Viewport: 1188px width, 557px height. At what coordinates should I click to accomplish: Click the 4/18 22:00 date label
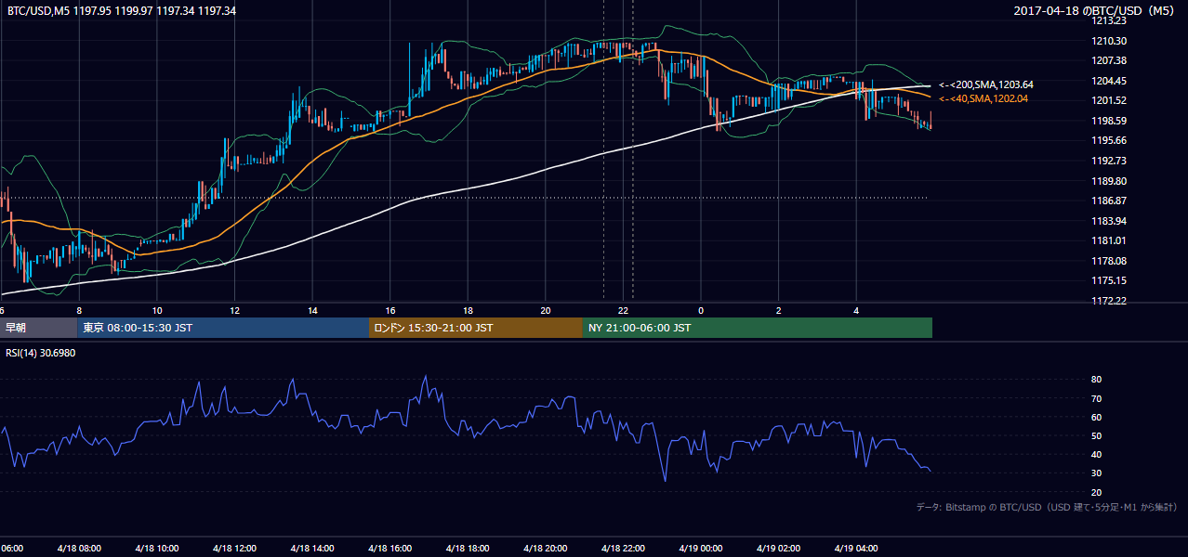click(x=624, y=549)
